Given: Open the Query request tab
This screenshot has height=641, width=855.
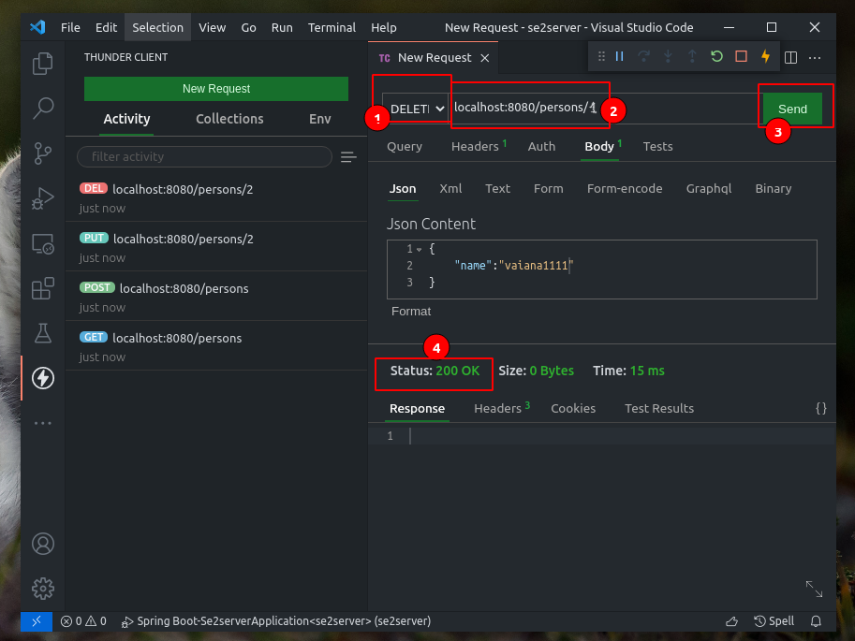Looking at the screenshot, I should 404,146.
